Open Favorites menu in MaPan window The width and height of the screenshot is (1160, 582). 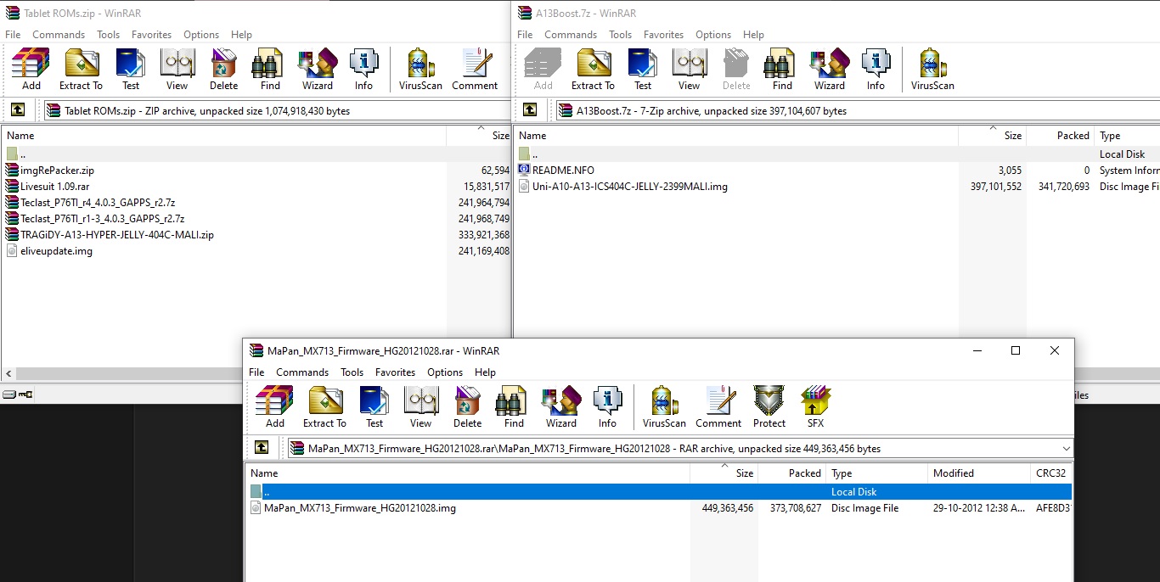coord(395,372)
